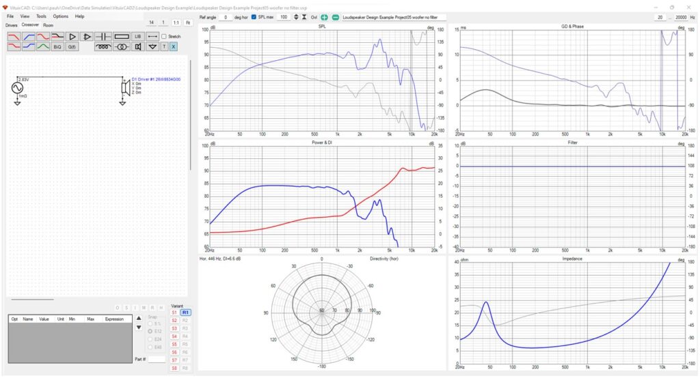The width and height of the screenshot is (700, 378).
Task: Switch to the Room tab
Action: click(49, 25)
